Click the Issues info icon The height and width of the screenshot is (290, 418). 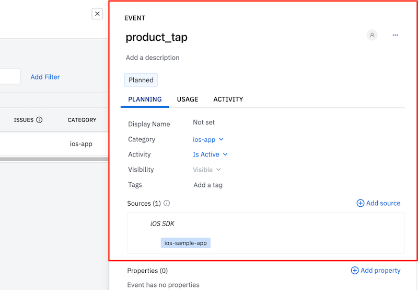pos(39,120)
